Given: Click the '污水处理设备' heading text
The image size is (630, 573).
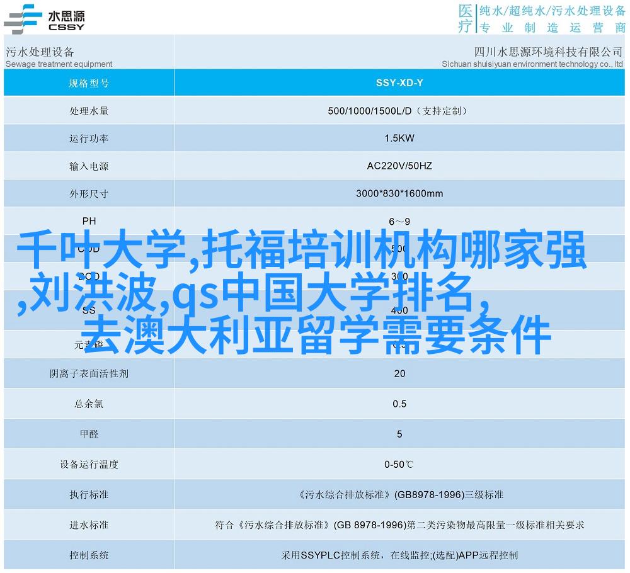Looking at the screenshot, I should [40, 52].
